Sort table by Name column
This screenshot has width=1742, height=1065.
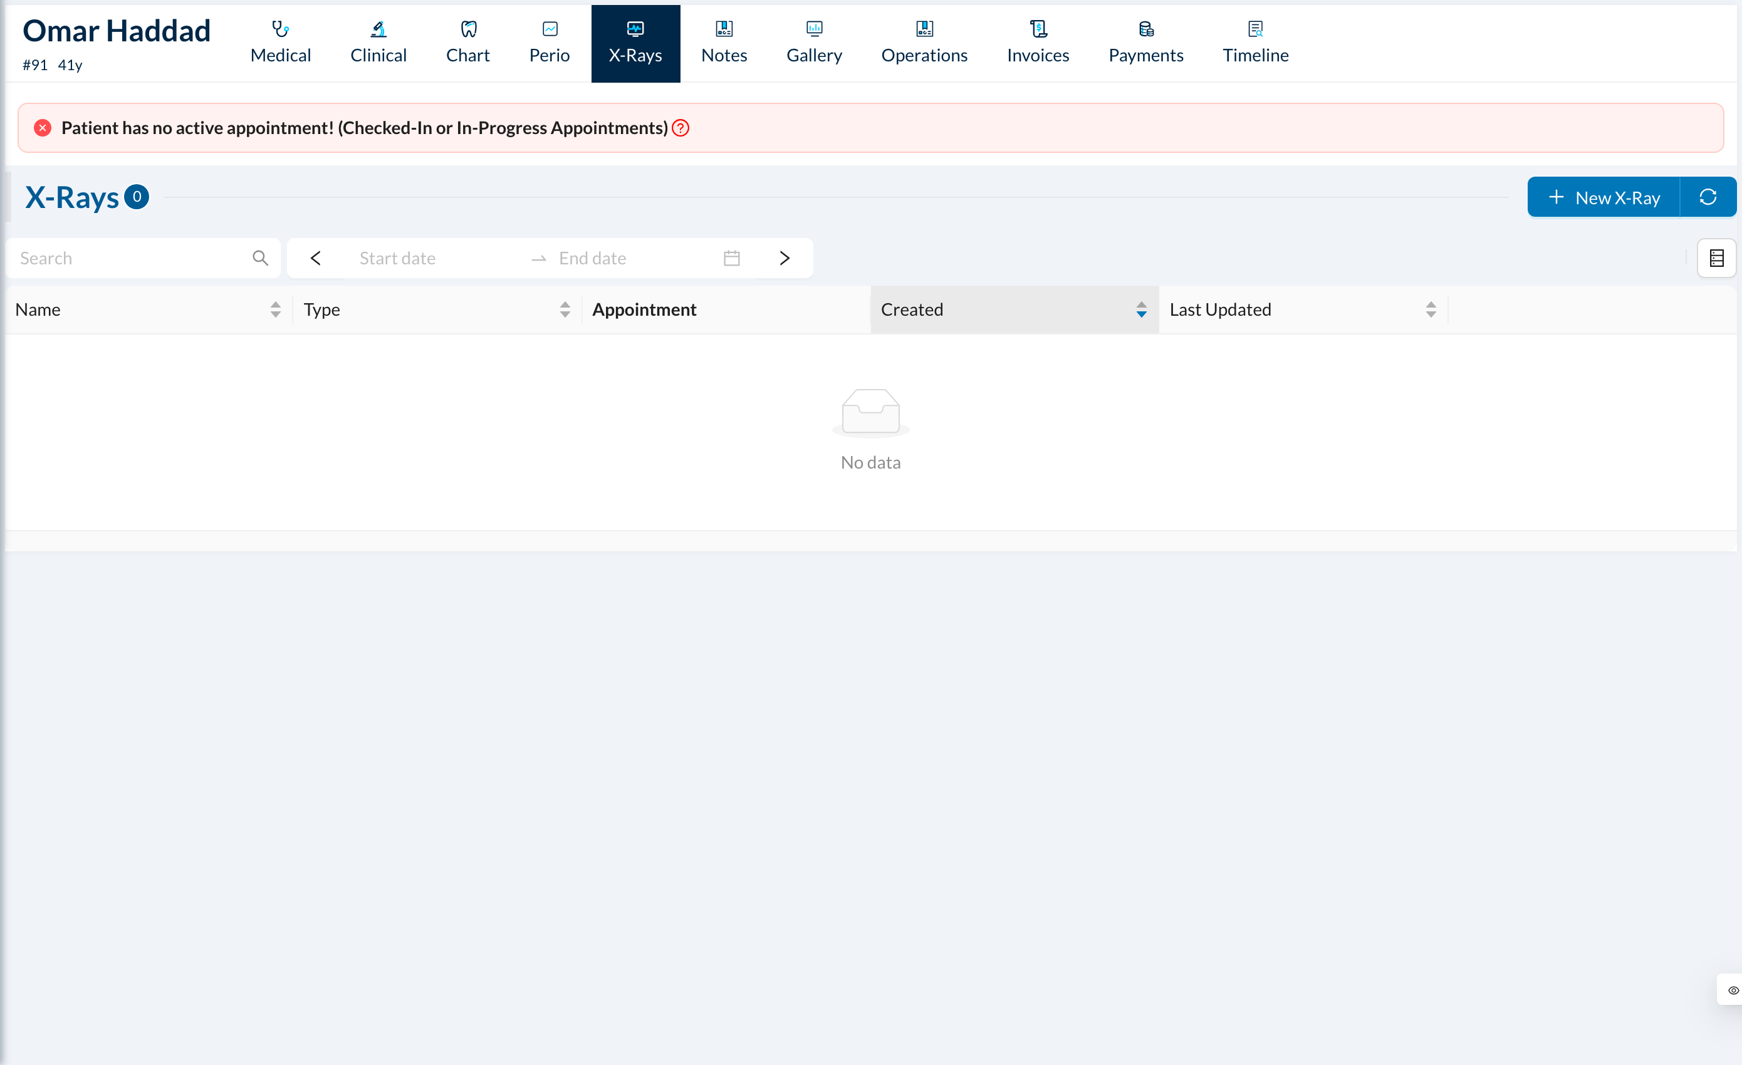[149, 309]
